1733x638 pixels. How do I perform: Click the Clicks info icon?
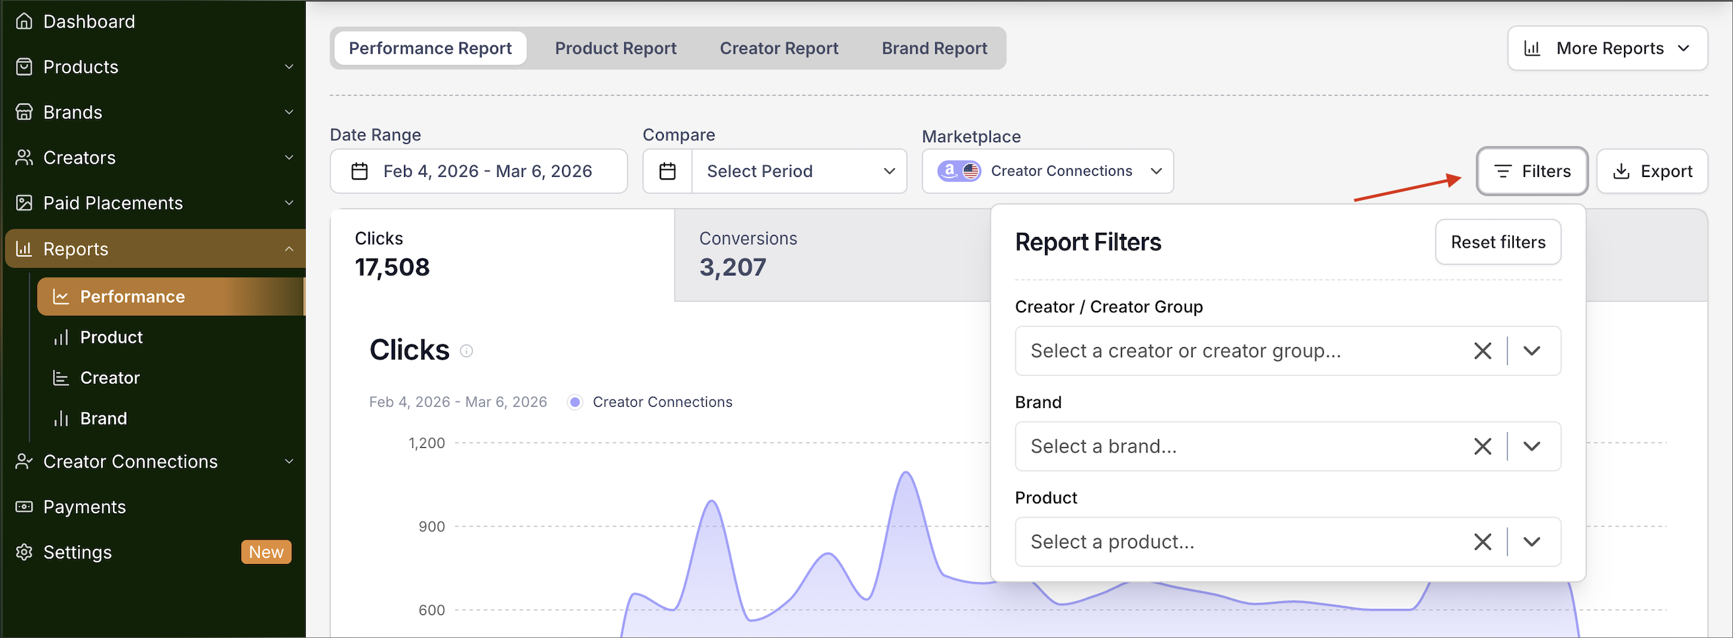[466, 351]
